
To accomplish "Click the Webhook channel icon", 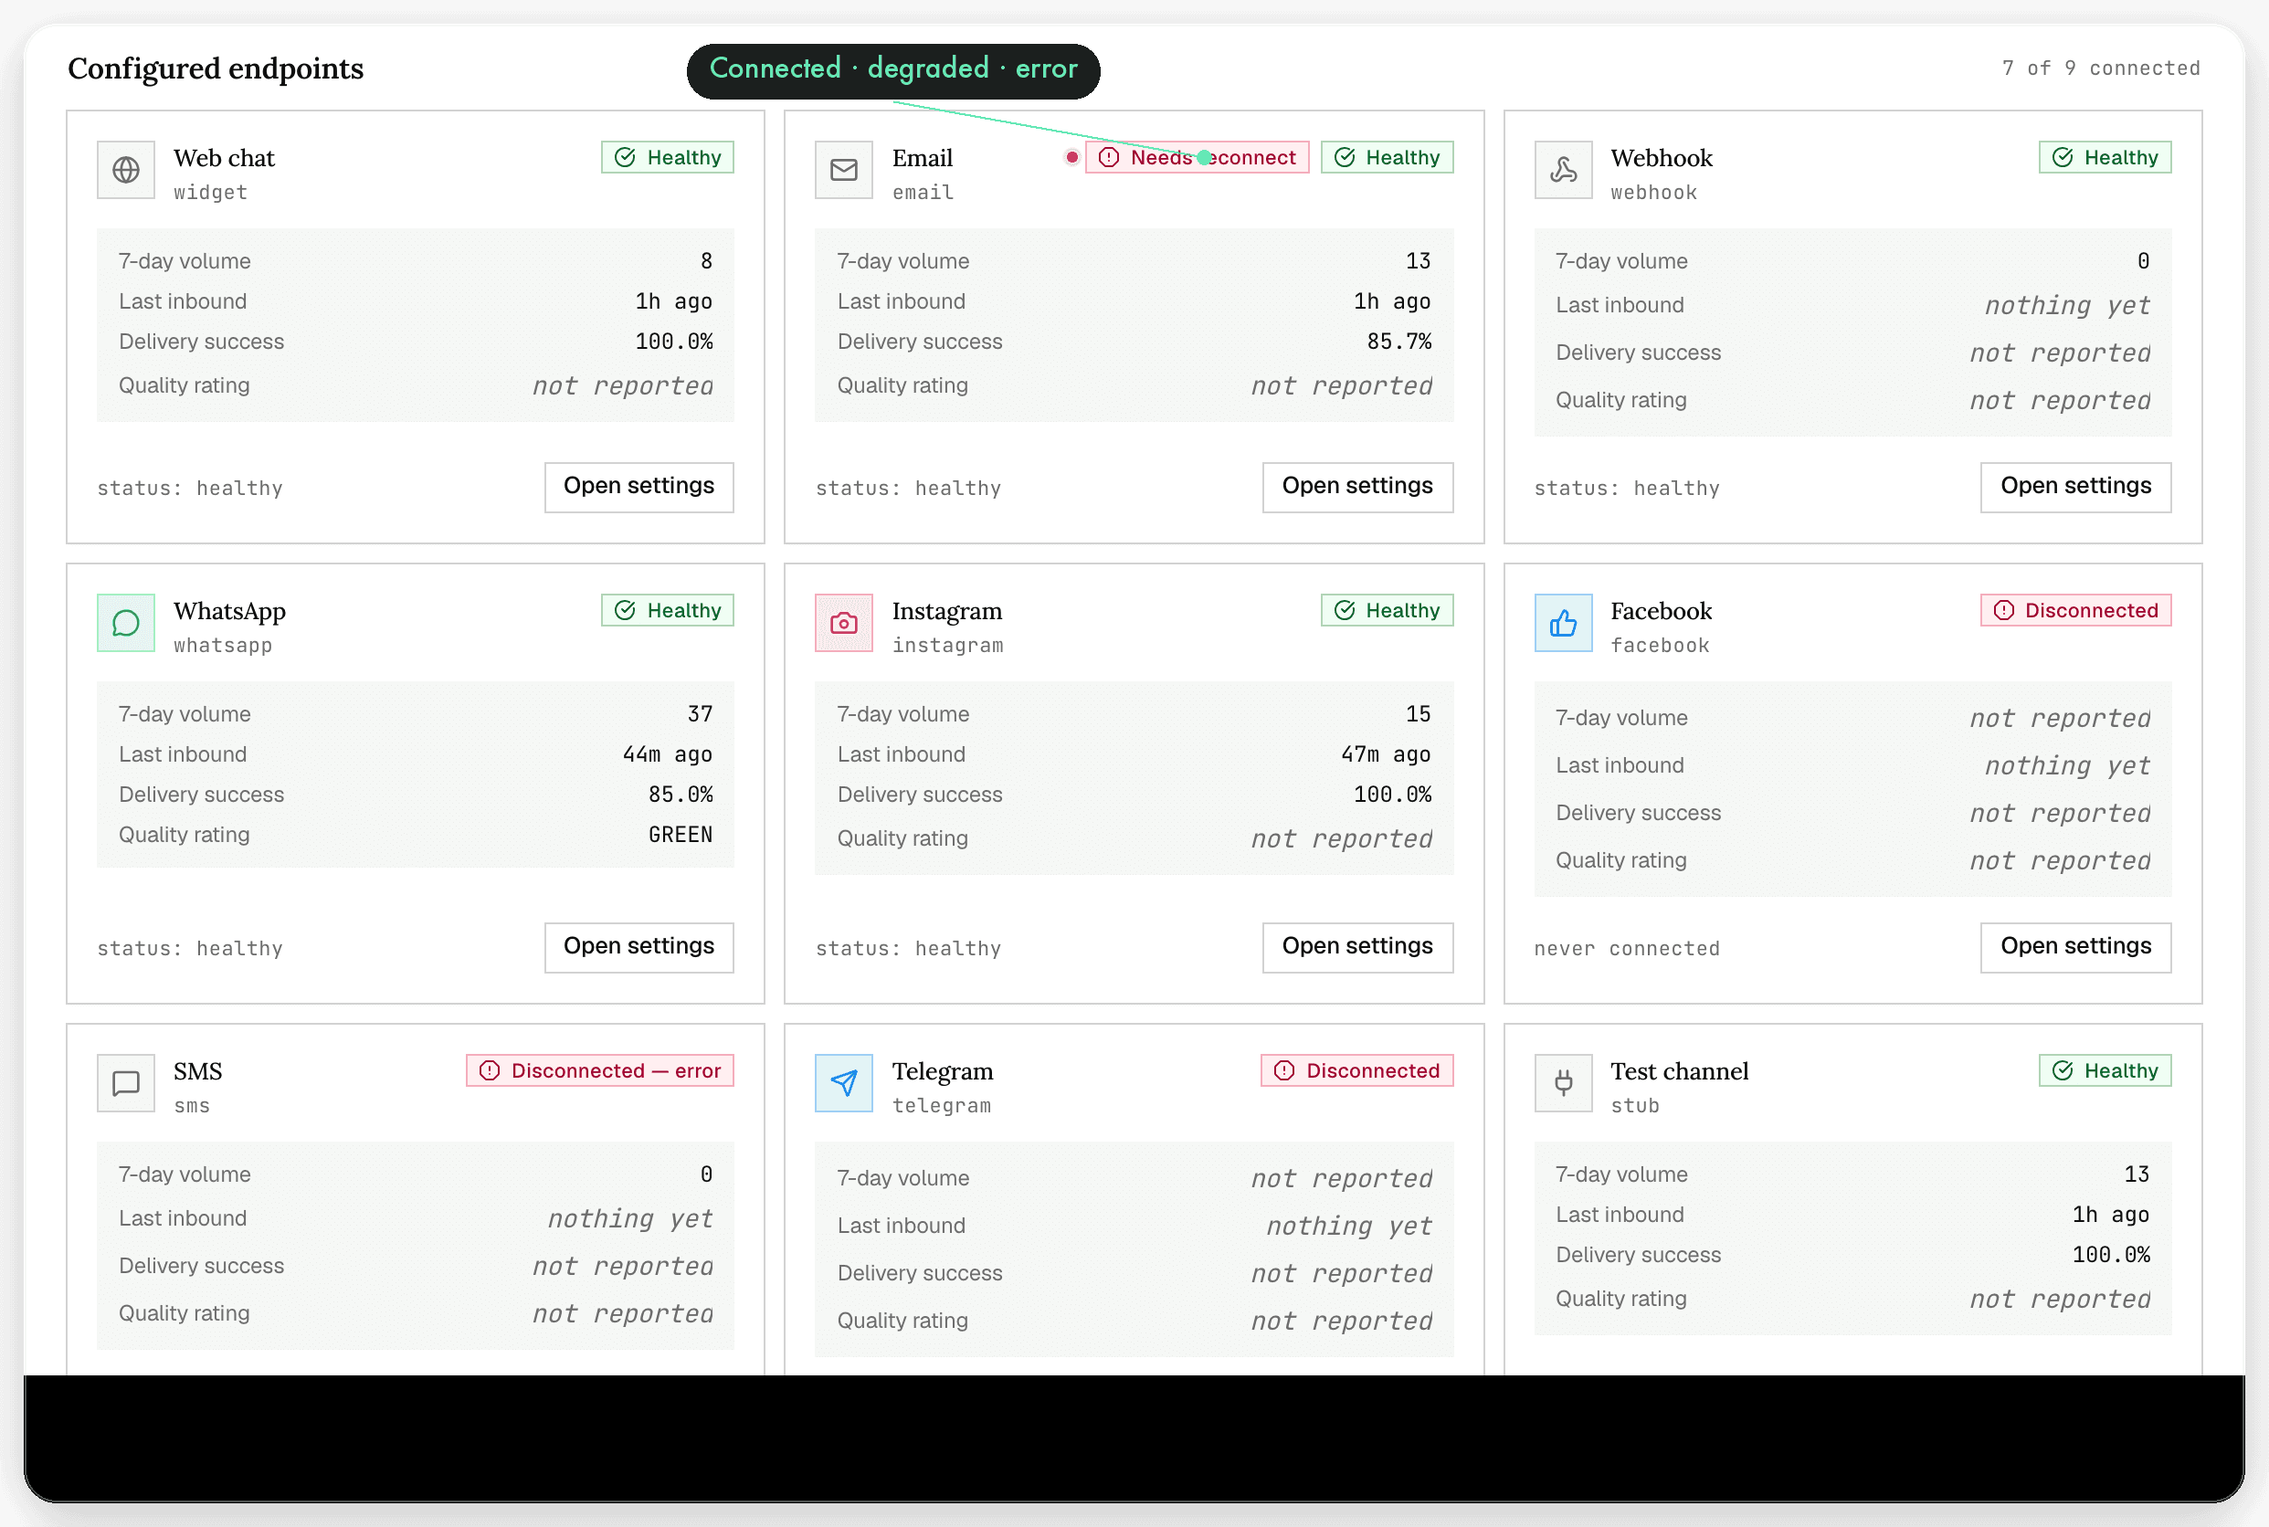I will coord(1563,171).
